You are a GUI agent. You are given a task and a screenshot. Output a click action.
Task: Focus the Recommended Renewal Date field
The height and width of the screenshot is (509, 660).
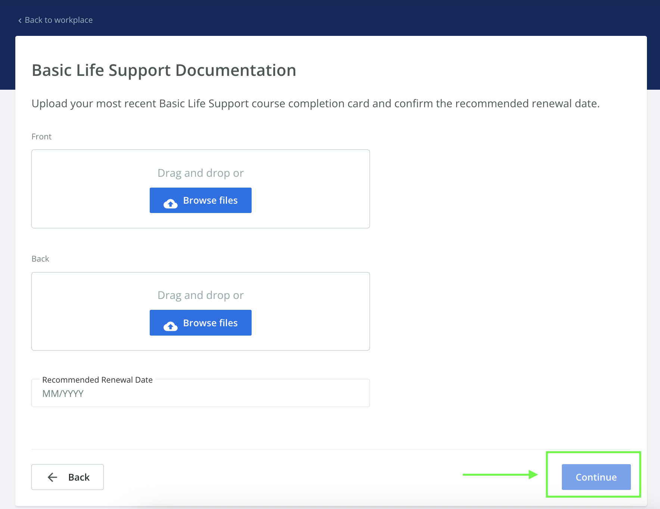click(x=200, y=393)
